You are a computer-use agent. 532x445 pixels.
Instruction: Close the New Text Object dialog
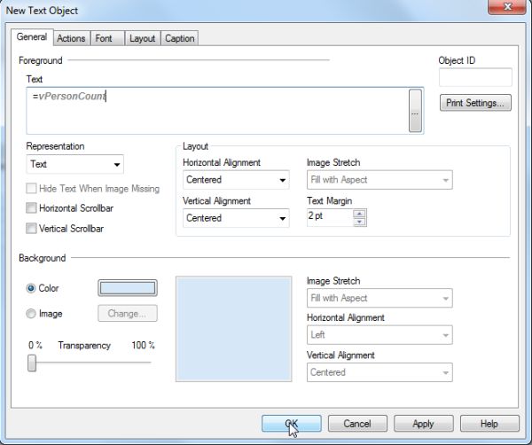[x=507, y=7]
